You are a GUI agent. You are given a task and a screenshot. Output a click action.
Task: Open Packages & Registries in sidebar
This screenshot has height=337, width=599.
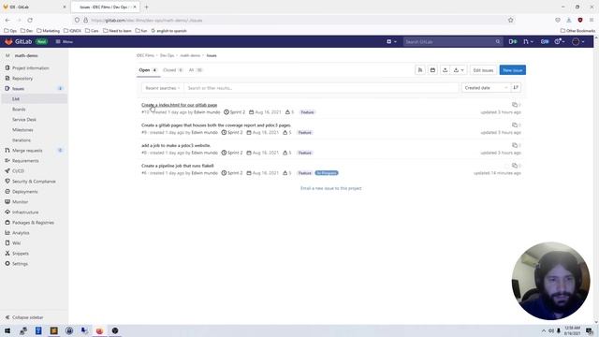(x=33, y=223)
